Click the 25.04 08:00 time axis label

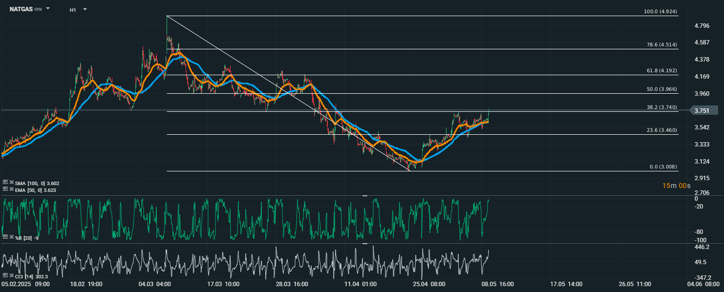point(428,284)
